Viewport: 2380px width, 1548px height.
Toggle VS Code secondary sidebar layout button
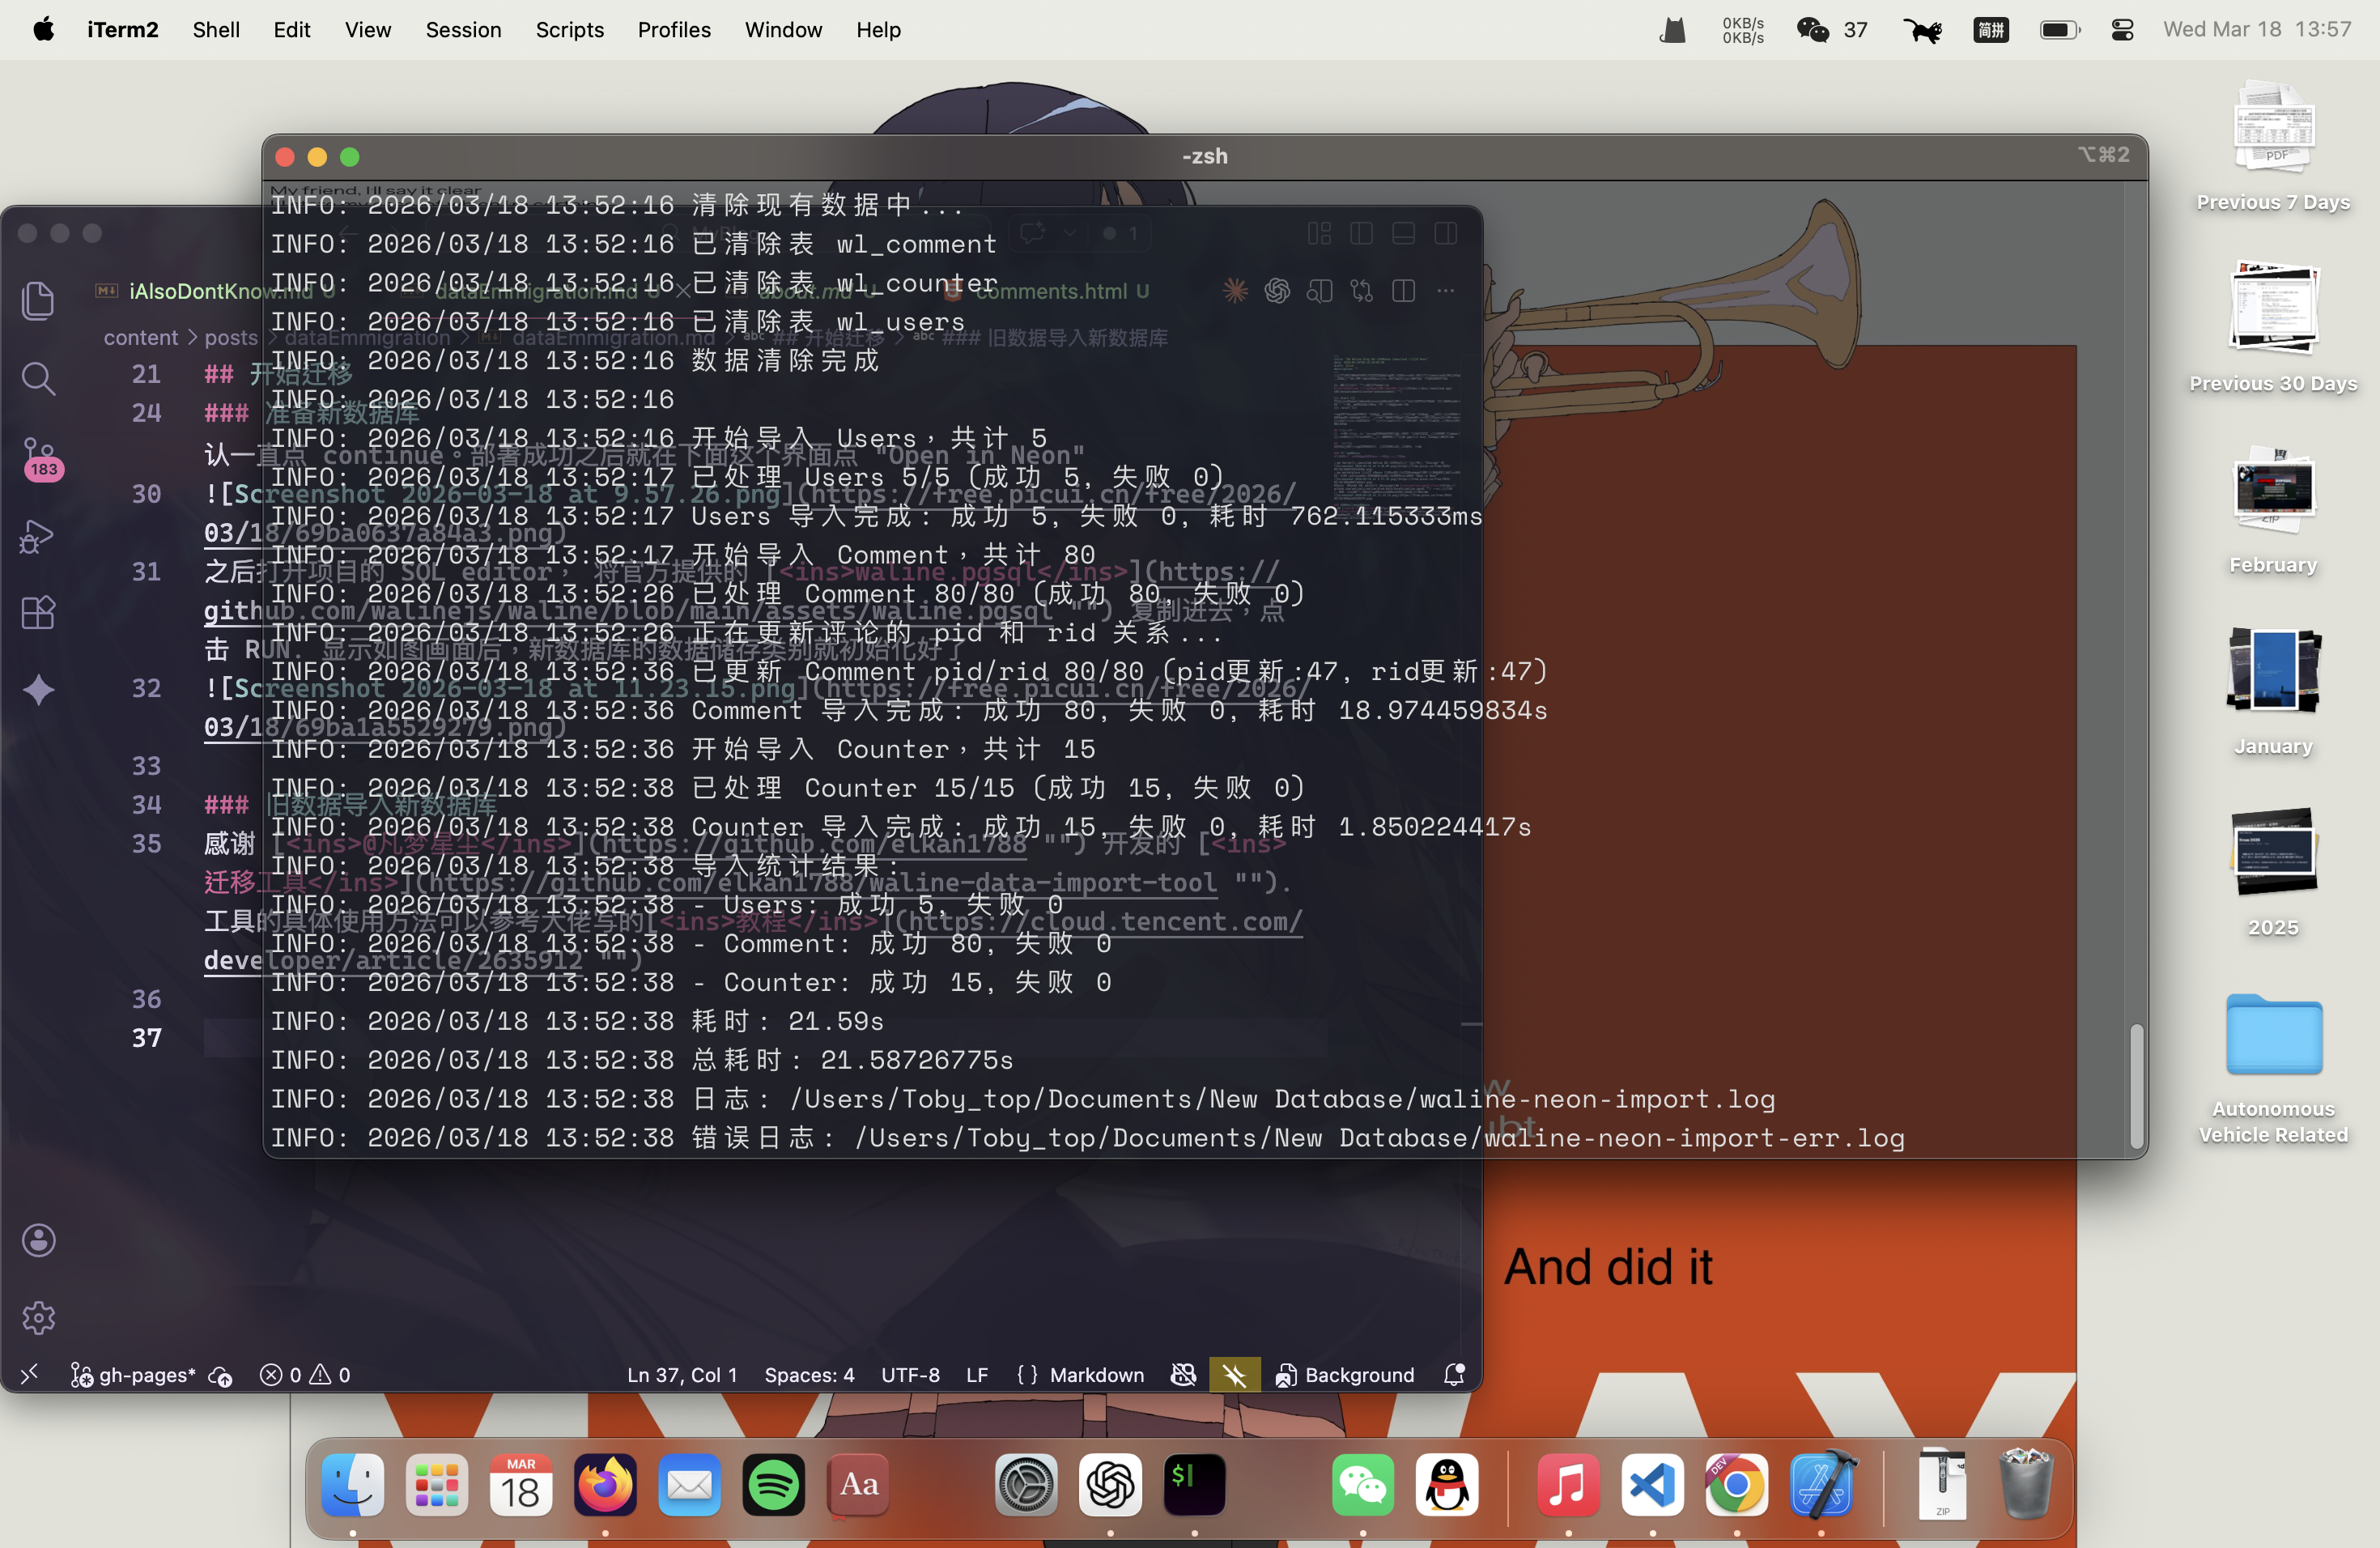click(x=1445, y=233)
